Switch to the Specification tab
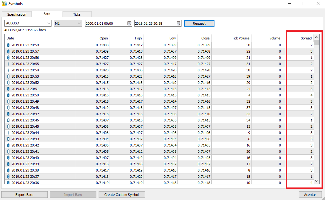Viewport: 325px width, 200px height. point(17,14)
